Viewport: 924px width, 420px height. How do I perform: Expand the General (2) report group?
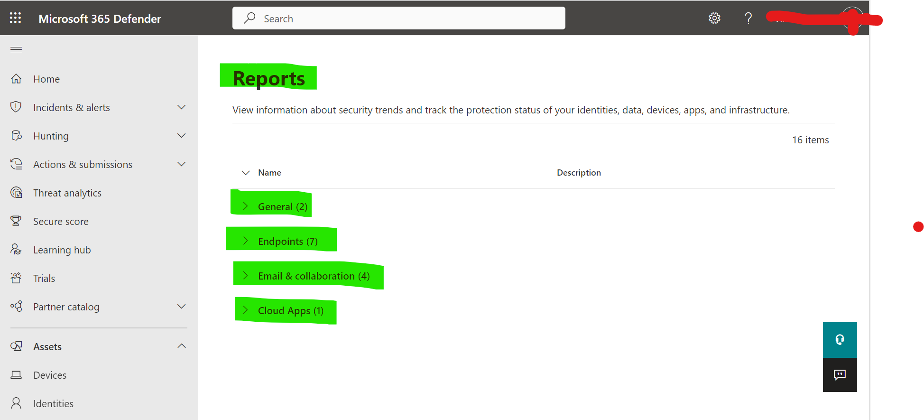click(x=246, y=206)
